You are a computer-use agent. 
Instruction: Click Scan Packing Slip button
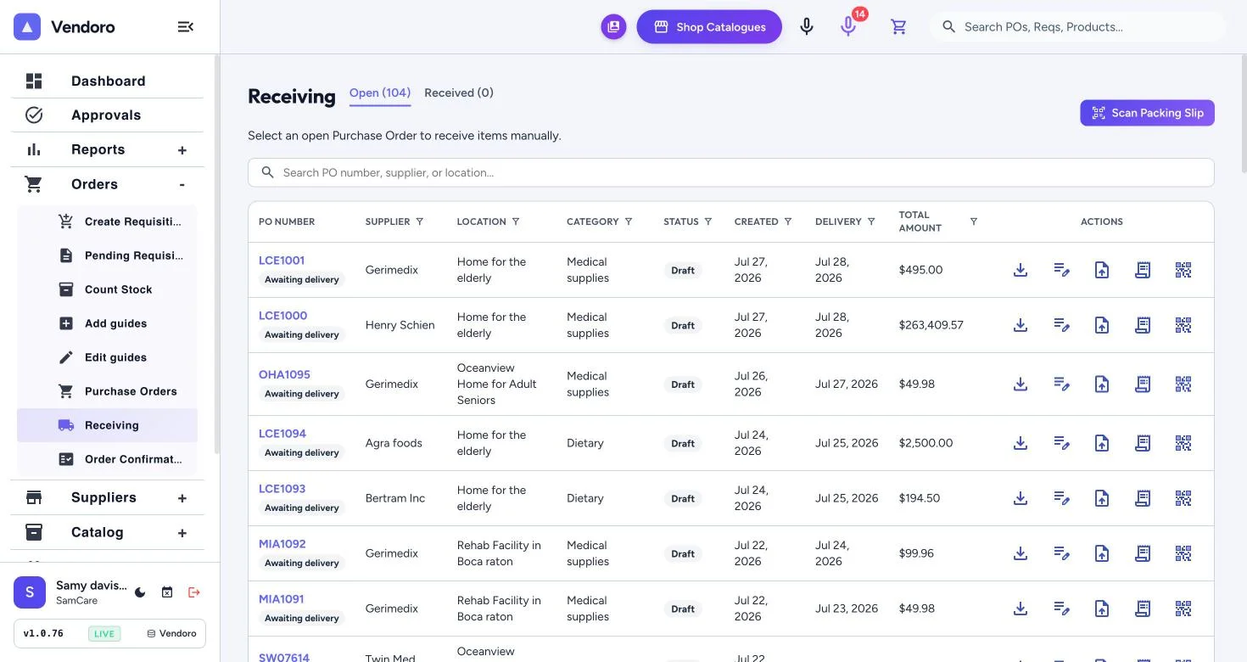click(1147, 113)
